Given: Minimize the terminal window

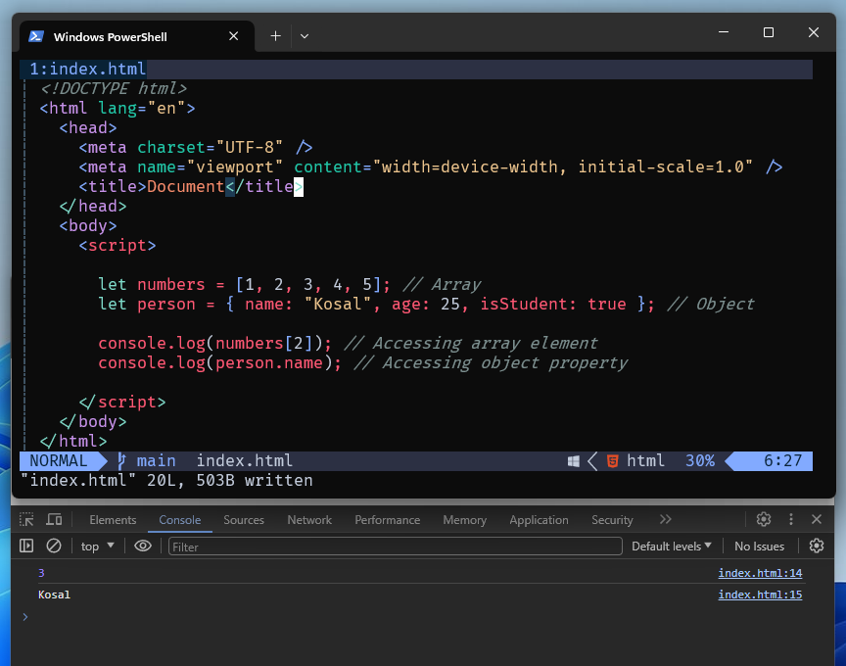Looking at the screenshot, I should tap(724, 32).
